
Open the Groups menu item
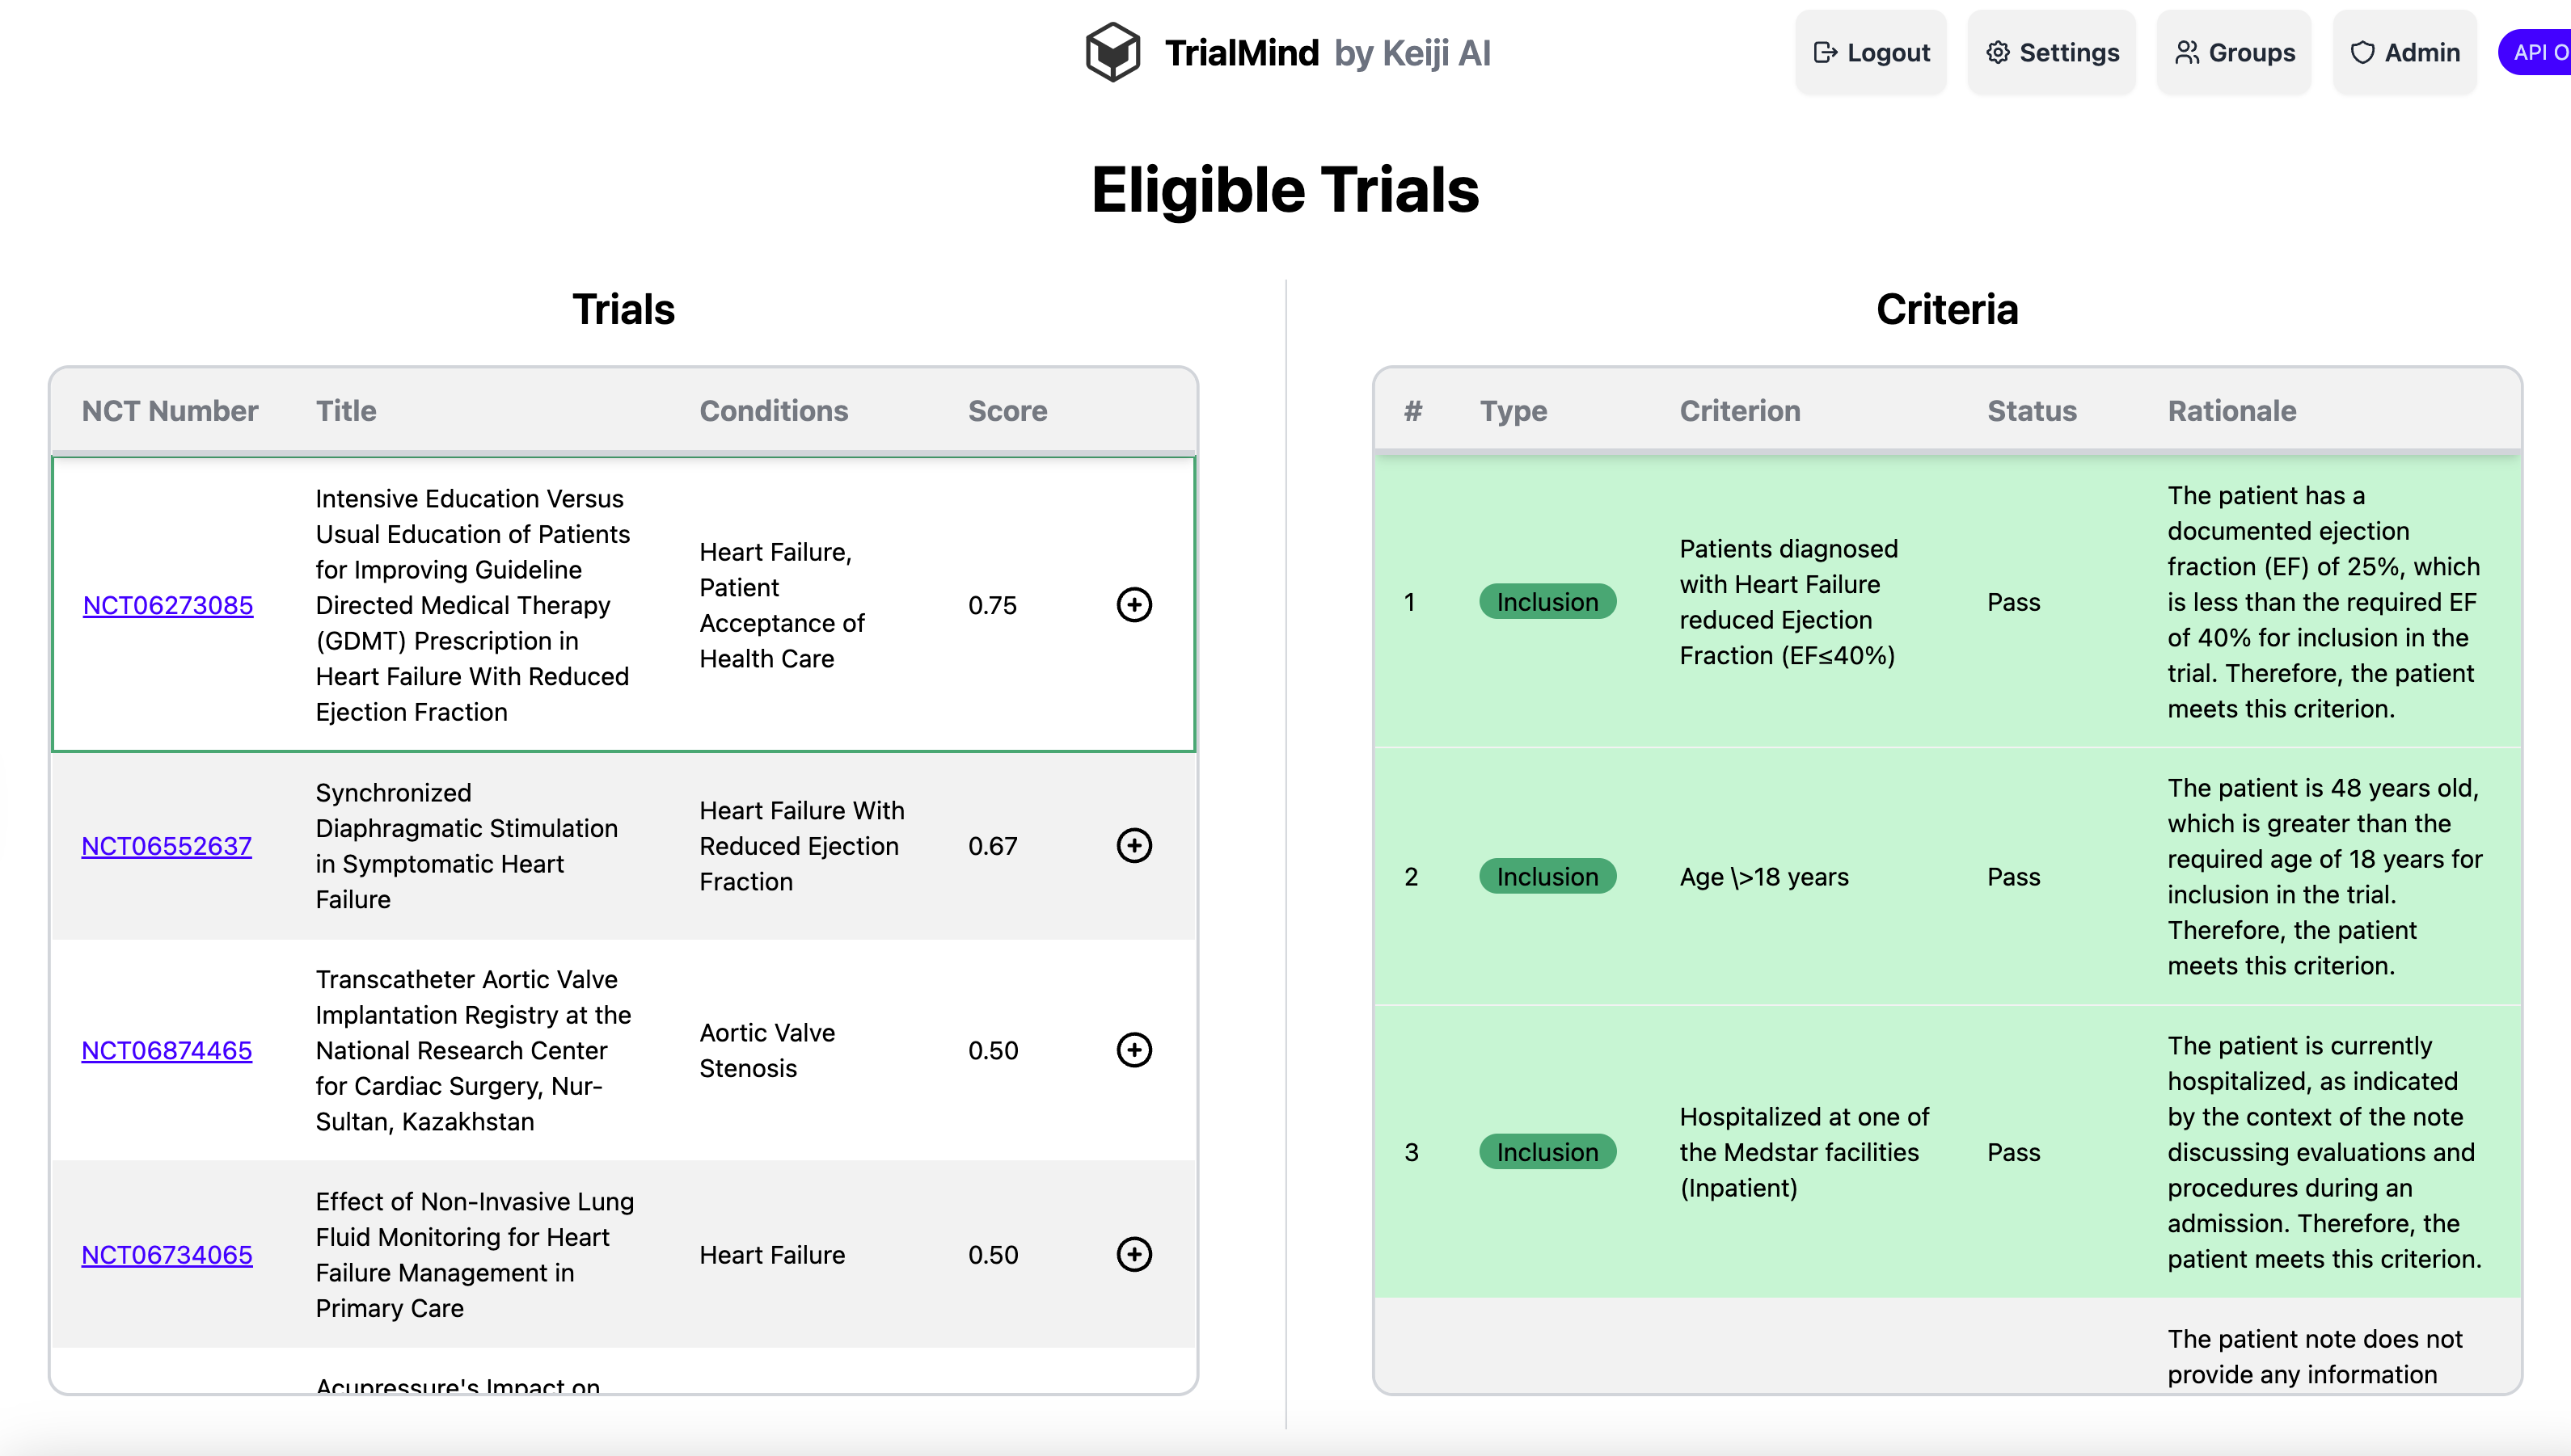coord(2234,52)
